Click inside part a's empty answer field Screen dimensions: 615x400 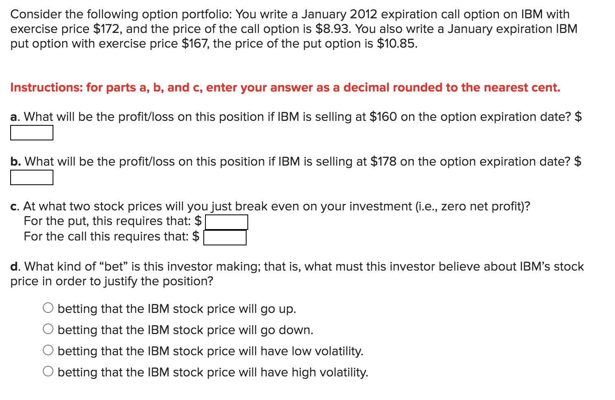(31, 133)
